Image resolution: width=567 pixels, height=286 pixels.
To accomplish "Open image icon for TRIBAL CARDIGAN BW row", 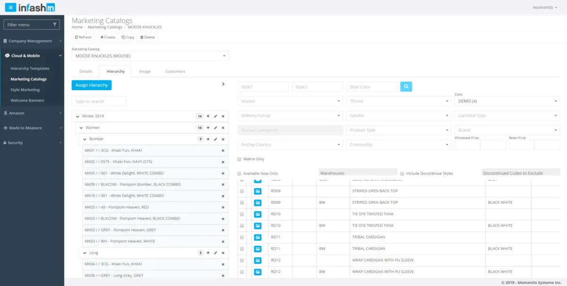I will point(258,249).
